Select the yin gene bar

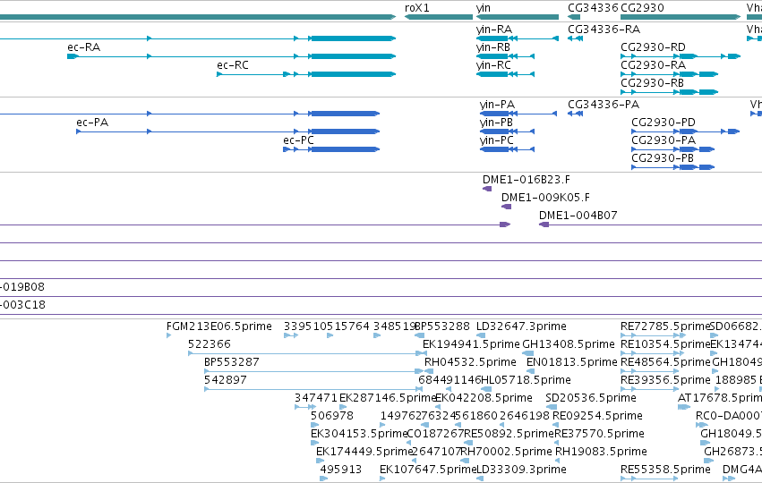click(517, 17)
